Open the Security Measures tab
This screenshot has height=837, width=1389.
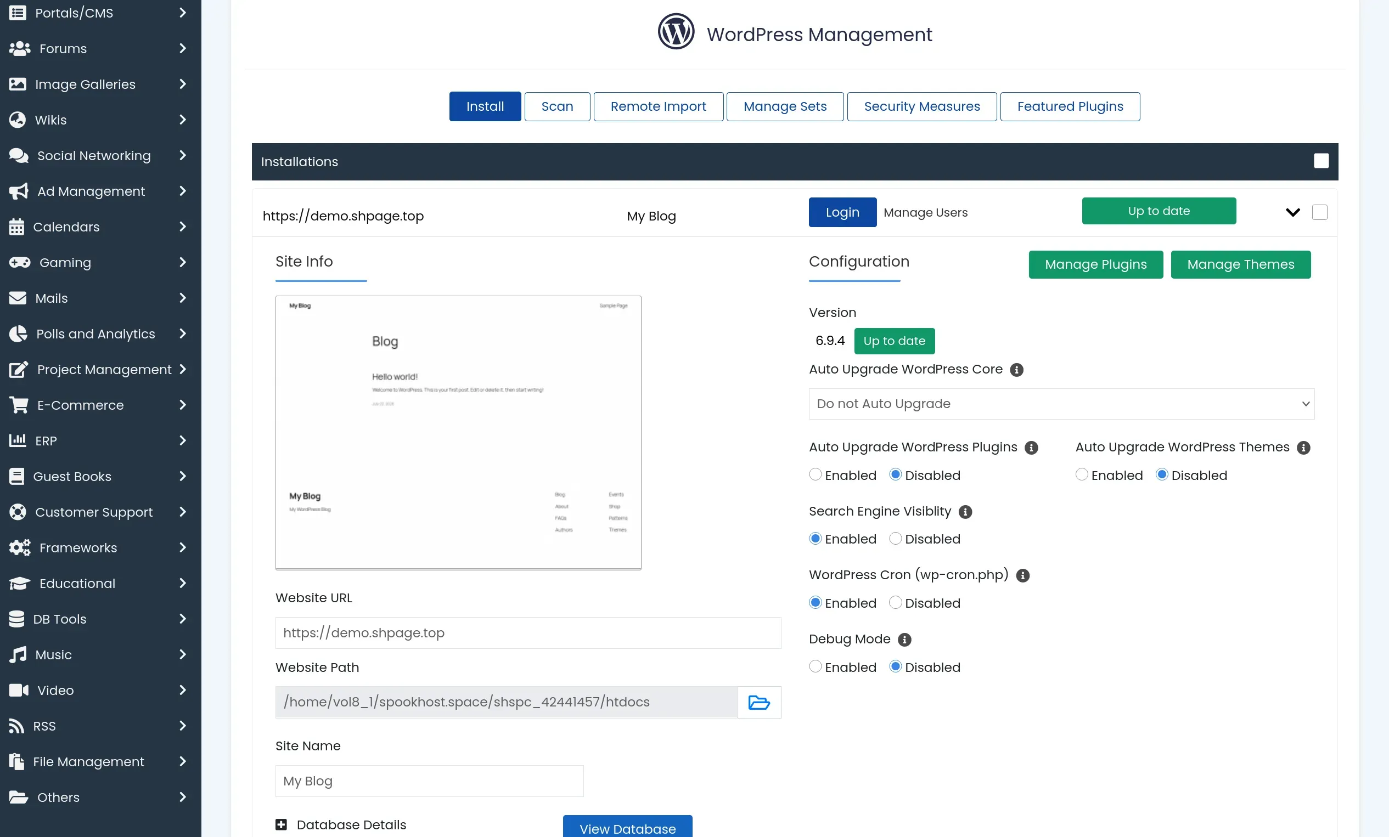[921, 106]
